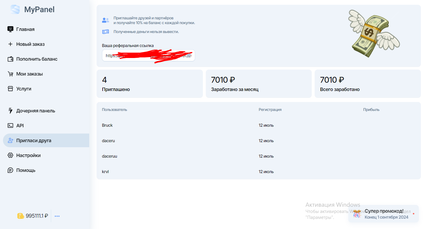Click the lightning icon for Дочерняя панель

pos(10,111)
